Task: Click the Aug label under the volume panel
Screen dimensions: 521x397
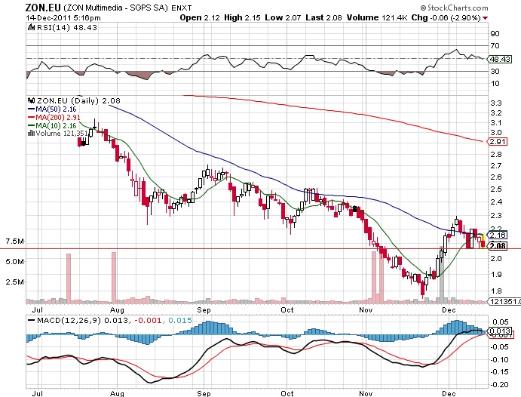Action: click(x=117, y=310)
